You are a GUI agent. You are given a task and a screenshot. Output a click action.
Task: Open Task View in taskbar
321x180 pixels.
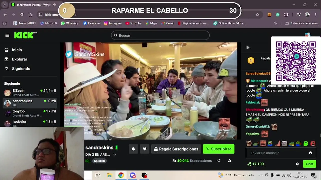(98, 175)
